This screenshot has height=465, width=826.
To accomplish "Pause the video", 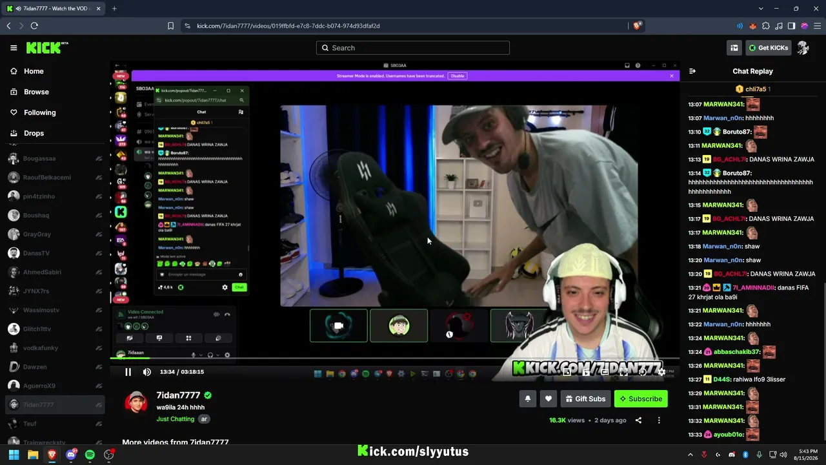I will [128, 372].
